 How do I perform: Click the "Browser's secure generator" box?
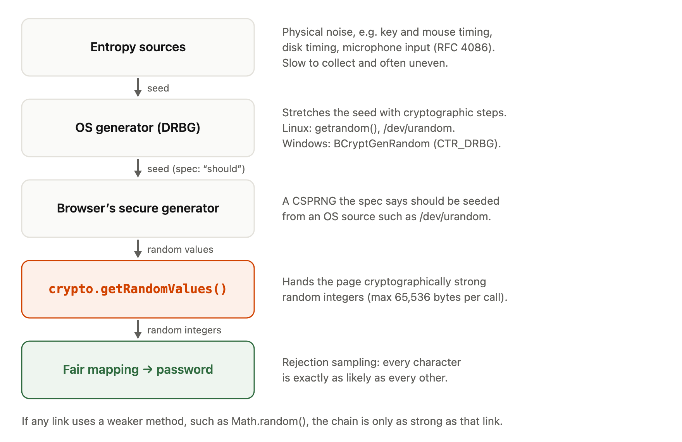coord(138,209)
